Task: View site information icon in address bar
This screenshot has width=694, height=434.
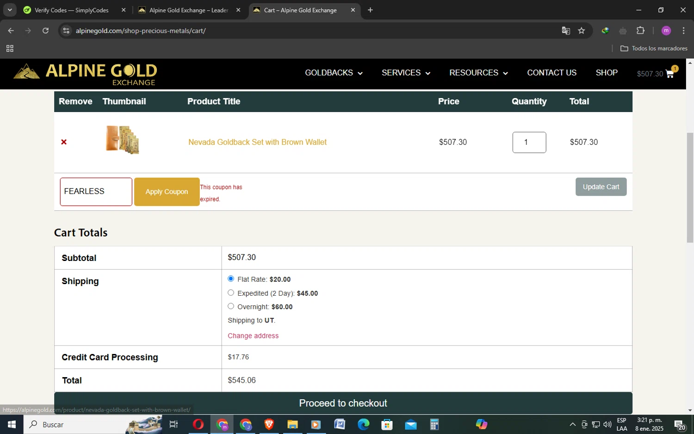Action: 66,31
